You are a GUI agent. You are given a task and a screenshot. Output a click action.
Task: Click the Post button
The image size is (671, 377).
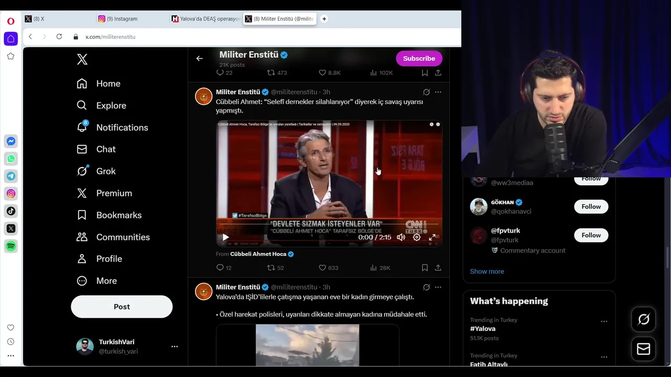click(122, 307)
